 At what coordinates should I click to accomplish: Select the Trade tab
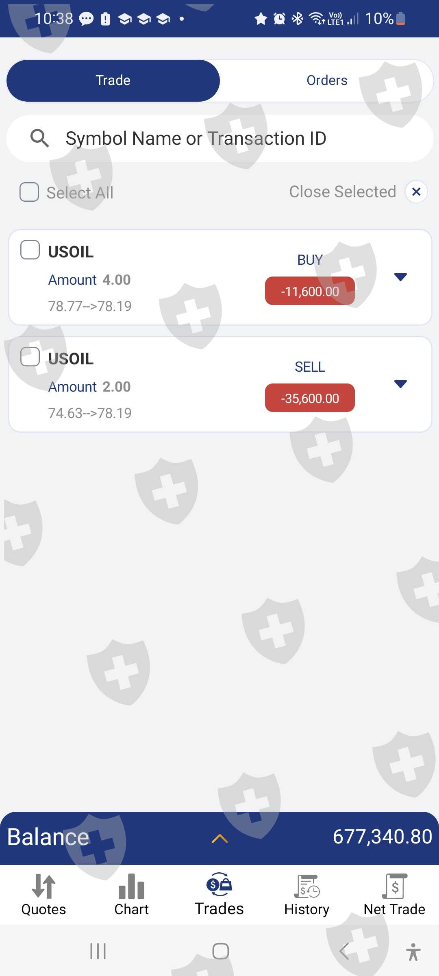(x=113, y=81)
